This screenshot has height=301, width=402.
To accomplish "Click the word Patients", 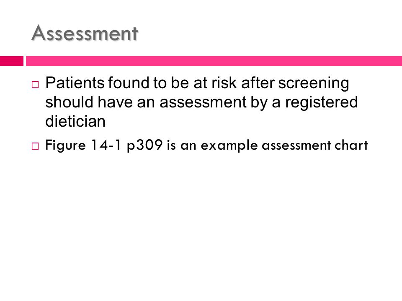I will coord(75,83).
